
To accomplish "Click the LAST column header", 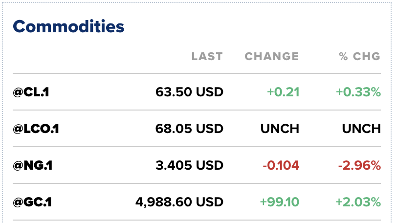I will pyautogui.click(x=207, y=57).
